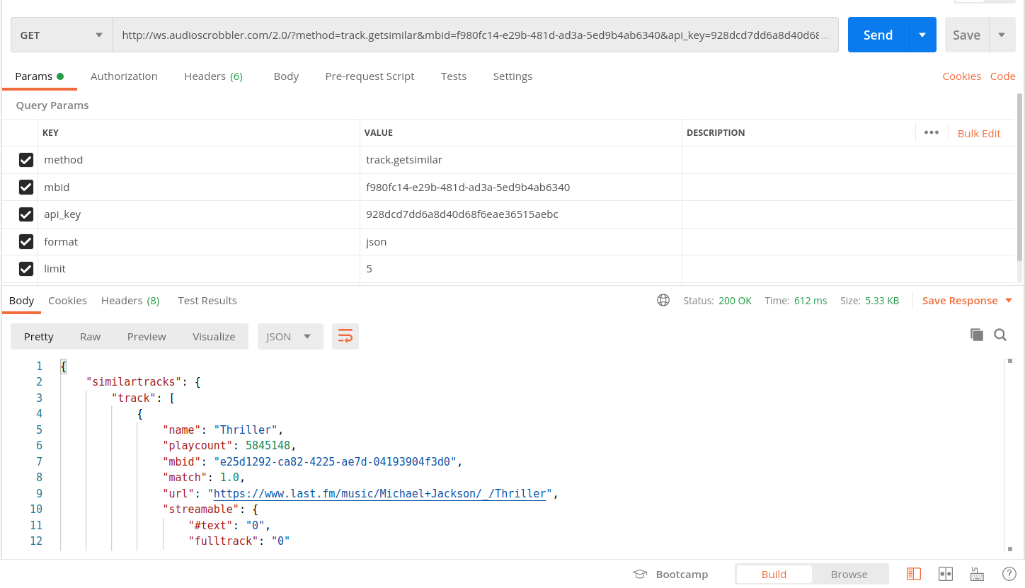Click the json format value cell
The width and height of the screenshot is (1025, 588).
coord(520,242)
